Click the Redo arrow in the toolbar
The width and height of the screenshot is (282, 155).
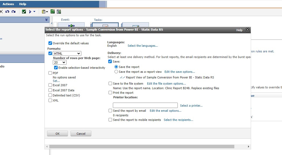tap(13, 12)
